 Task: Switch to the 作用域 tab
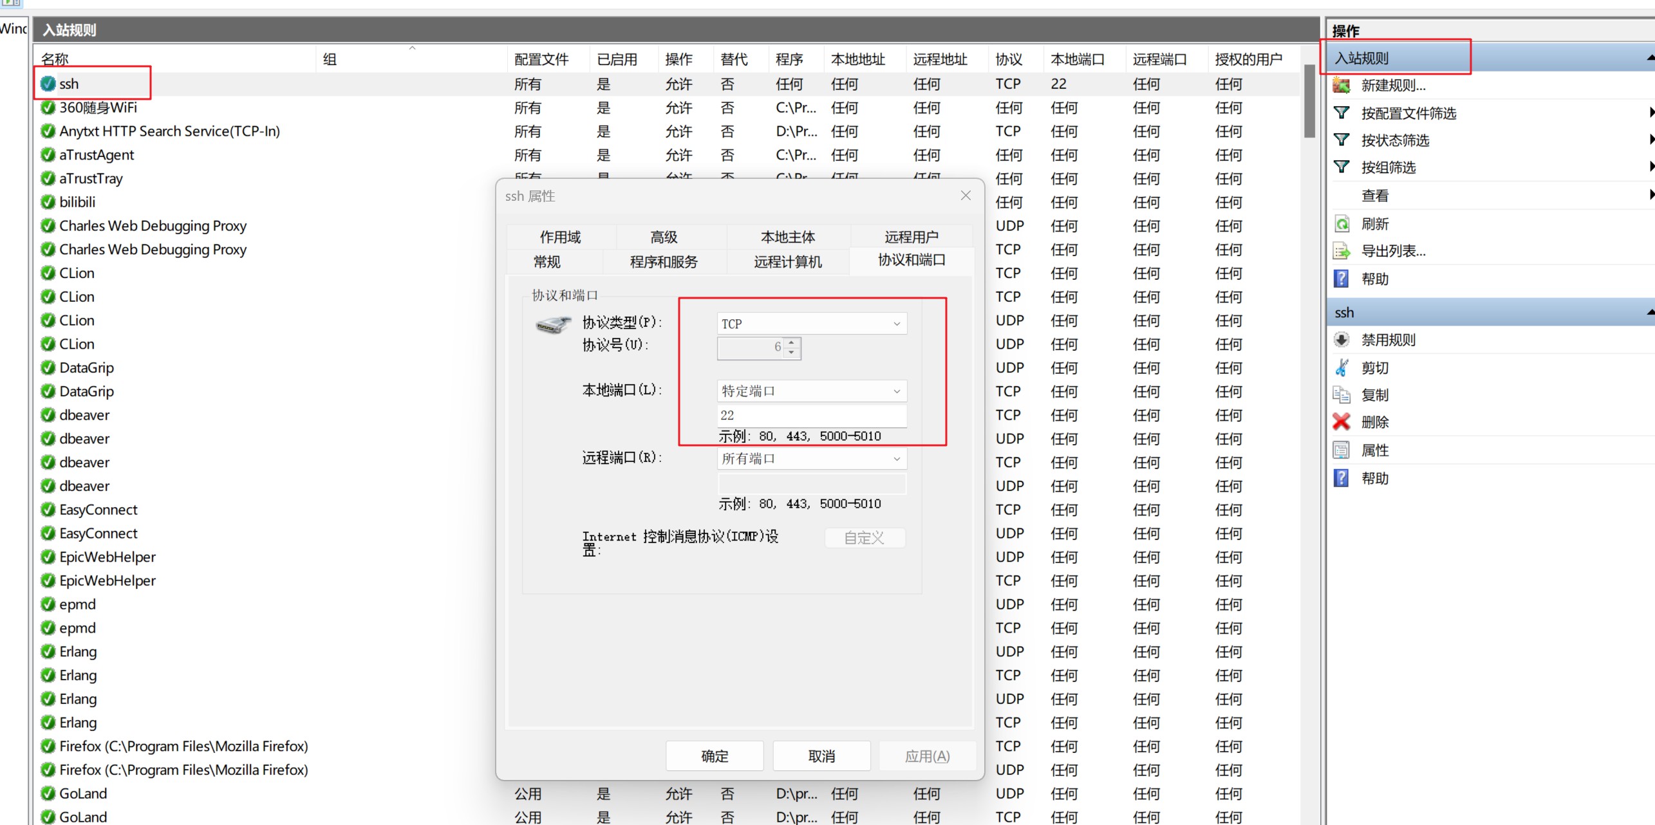(561, 237)
